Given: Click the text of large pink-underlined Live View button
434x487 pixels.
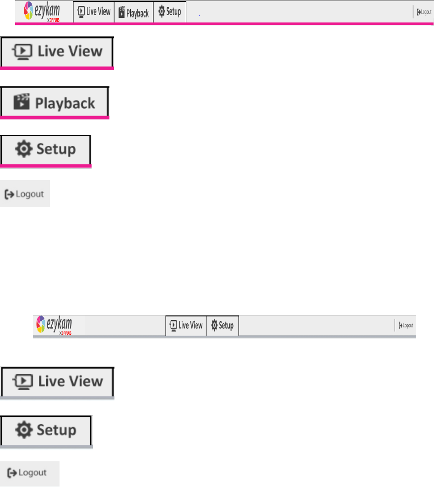Looking at the screenshot, I should tap(70, 51).
